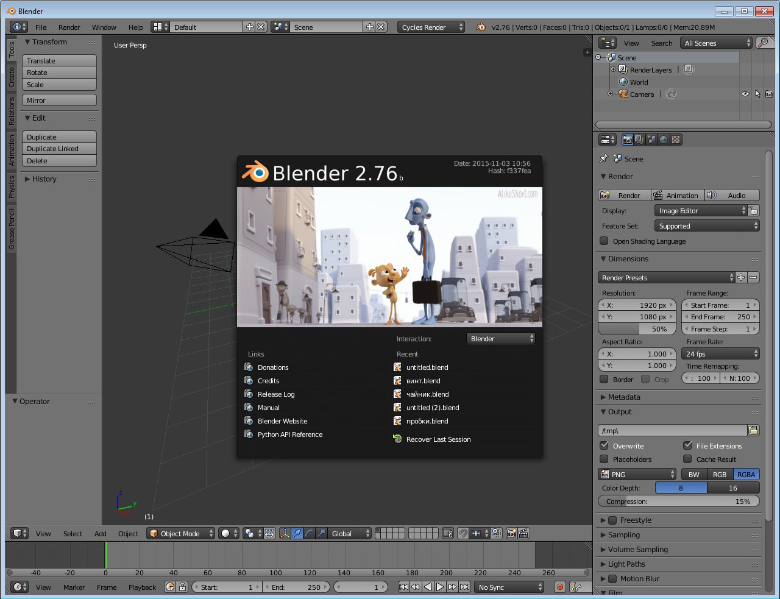780x599 pixels.
Task: Click the OpenGL render active viewport icon
Action: pyautogui.click(x=511, y=533)
